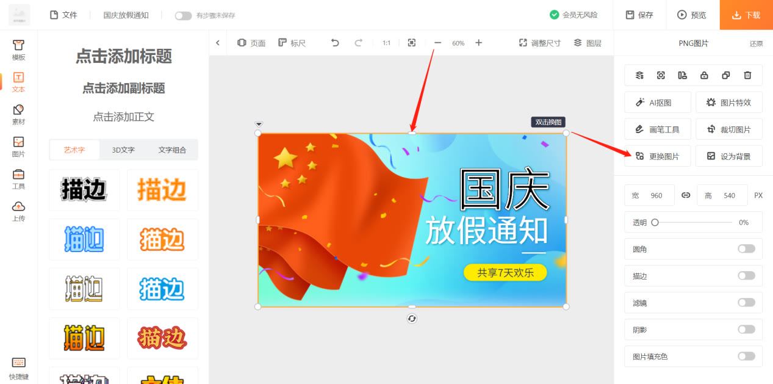Click the AI抠图 button

(x=657, y=102)
